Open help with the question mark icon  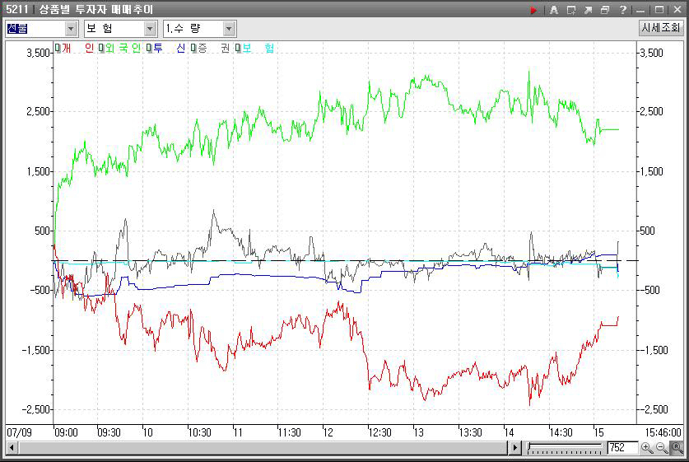point(622,10)
